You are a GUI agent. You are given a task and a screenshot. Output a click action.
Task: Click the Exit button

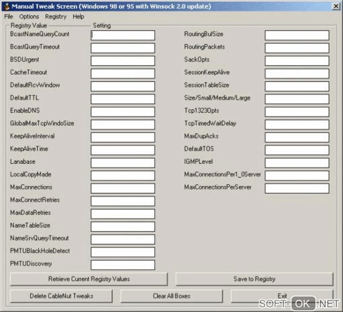282,296
